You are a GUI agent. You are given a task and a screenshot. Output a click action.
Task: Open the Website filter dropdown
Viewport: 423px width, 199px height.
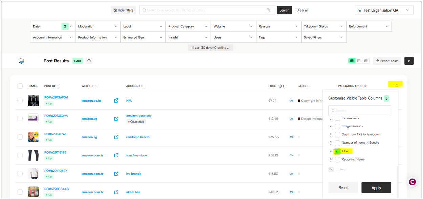[x=233, y=26]
